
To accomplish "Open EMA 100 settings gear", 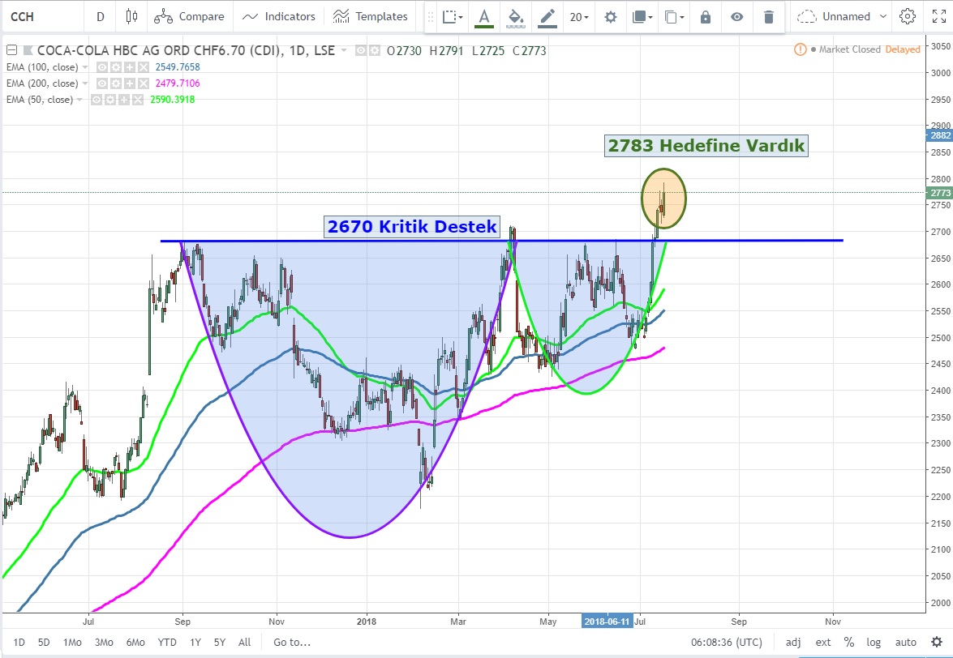I will tap(115, 66).
